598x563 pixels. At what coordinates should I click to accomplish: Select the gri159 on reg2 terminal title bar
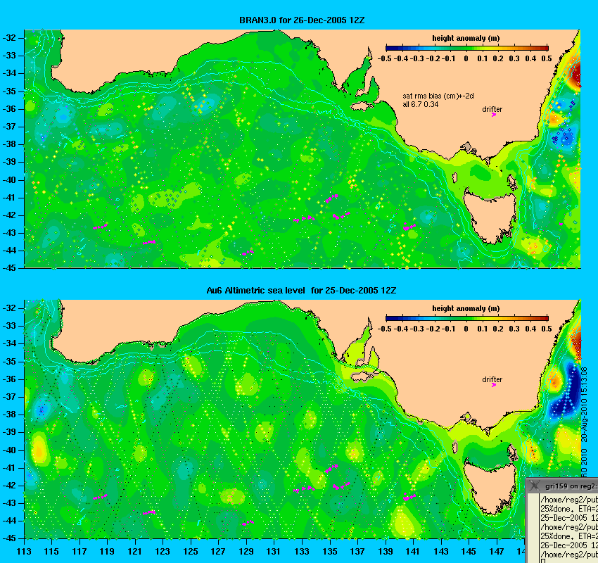coord(562,486)
